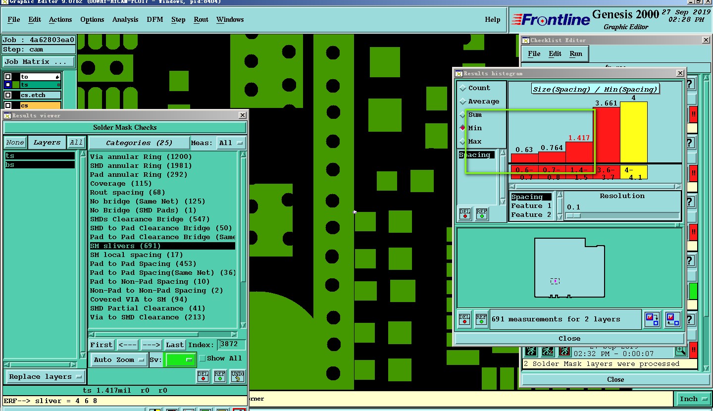Open Edit menu in Checklist Editor
The height and width of the screenshot is (411, 713).
tap(555, 53)
